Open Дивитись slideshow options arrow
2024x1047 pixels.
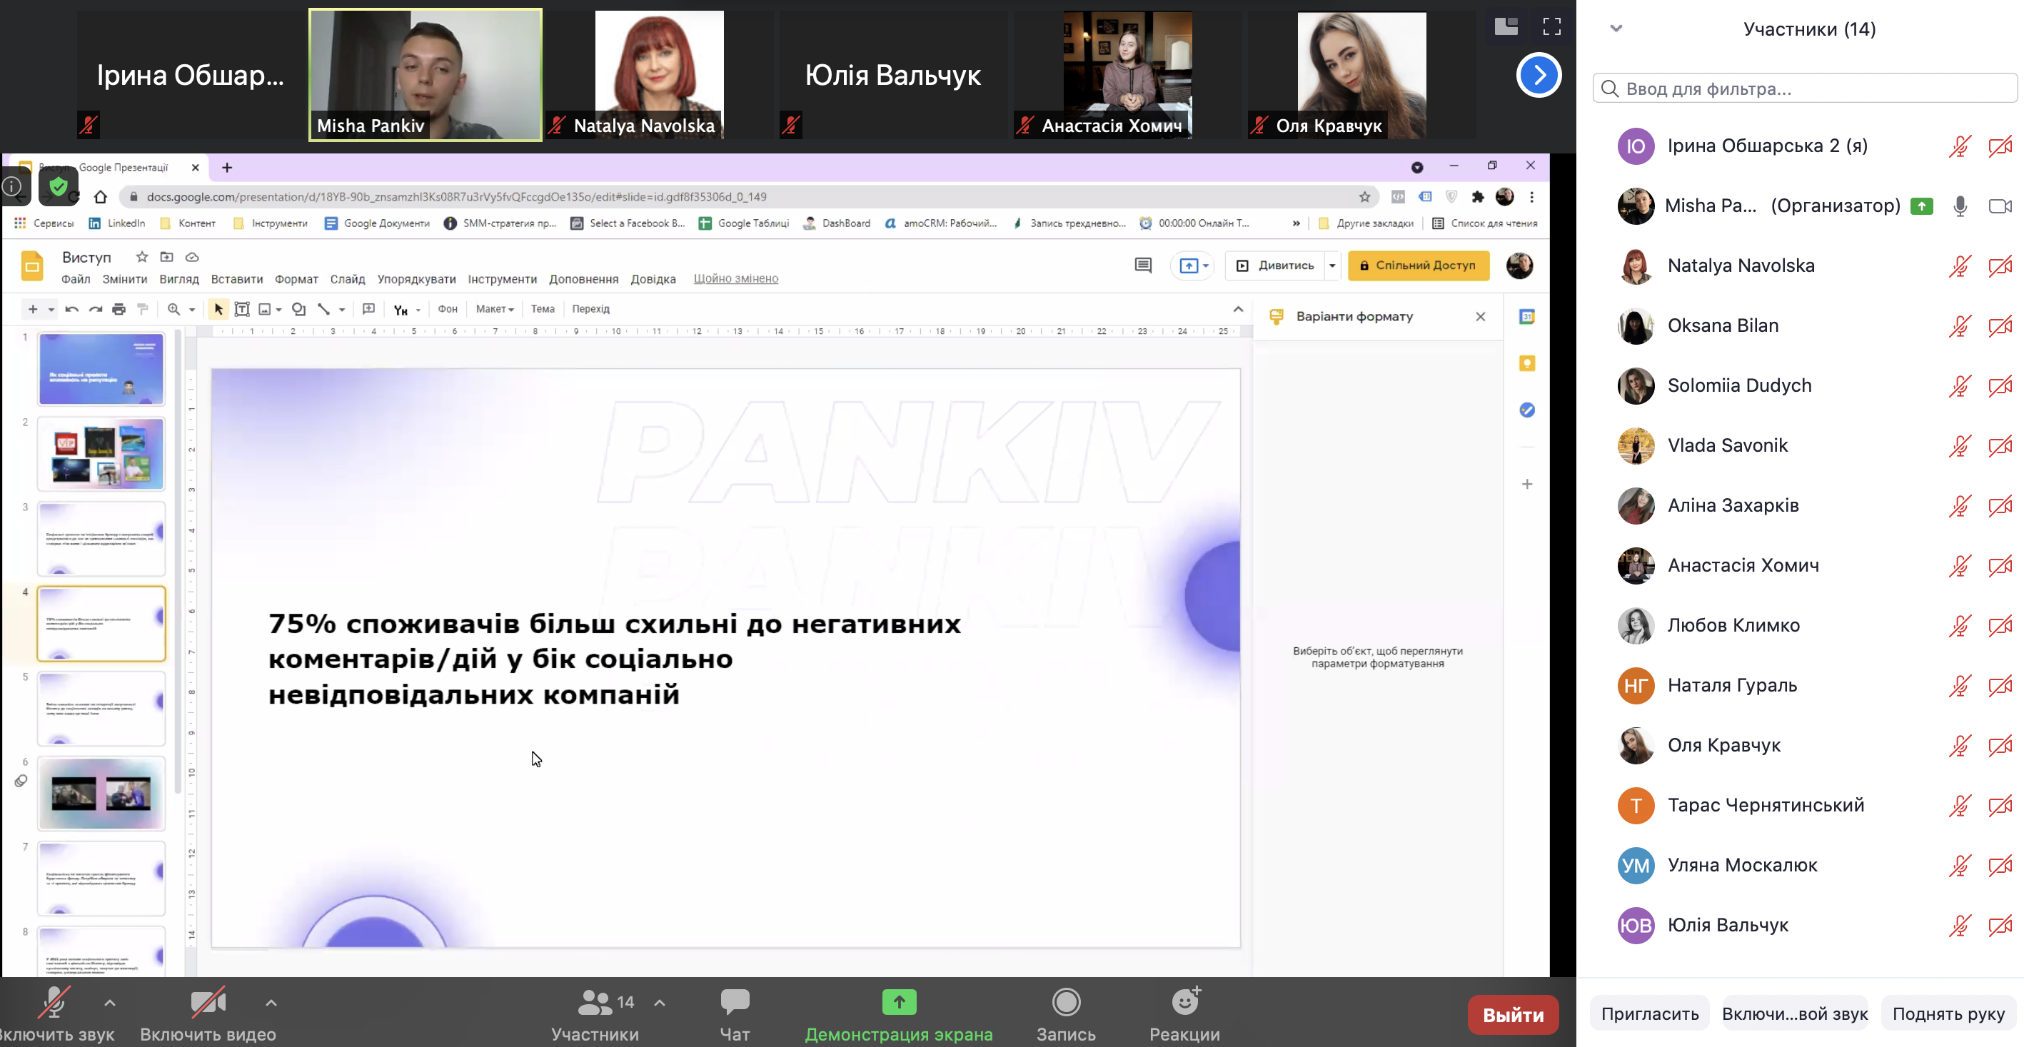coord(1331,266)
